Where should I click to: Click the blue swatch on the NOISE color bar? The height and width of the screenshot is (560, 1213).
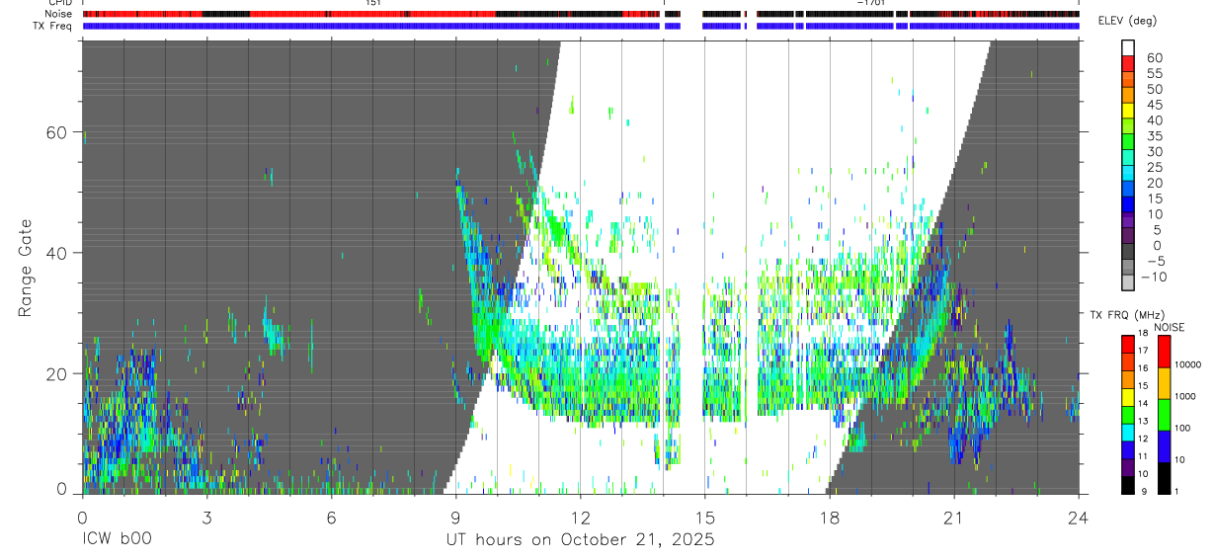coord(1163,446)
